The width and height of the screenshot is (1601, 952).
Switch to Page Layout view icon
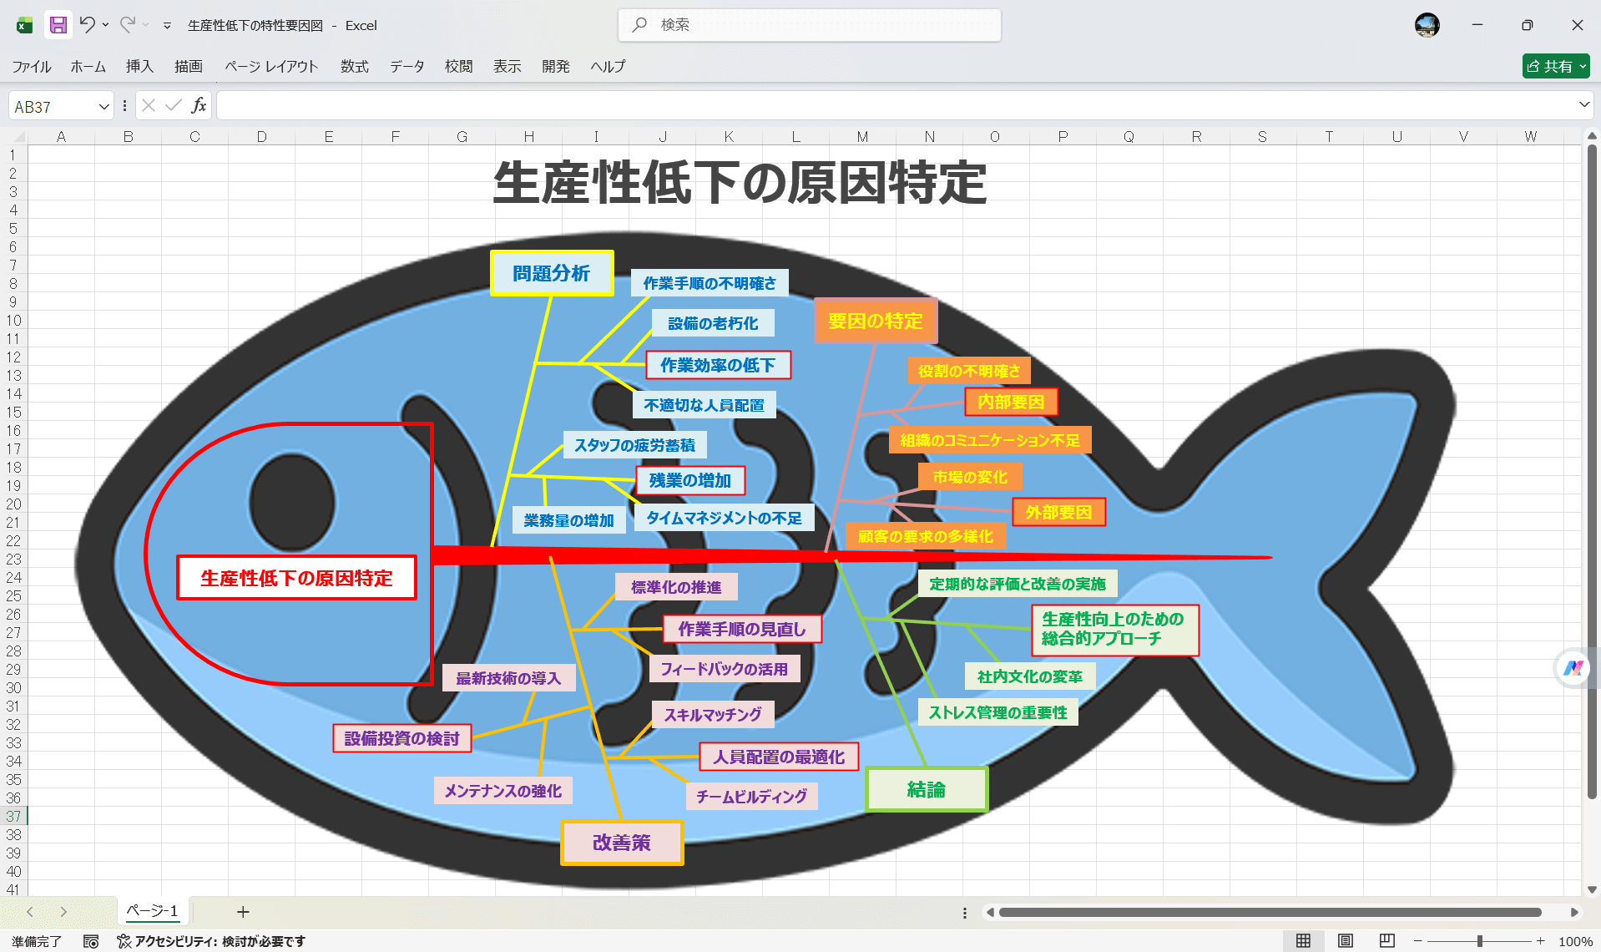point(1346,940)
